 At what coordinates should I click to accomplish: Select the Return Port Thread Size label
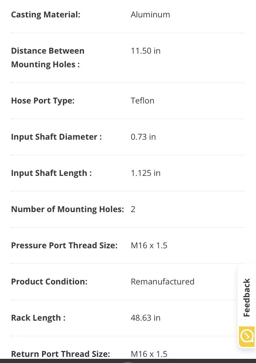tap(61, 354)
